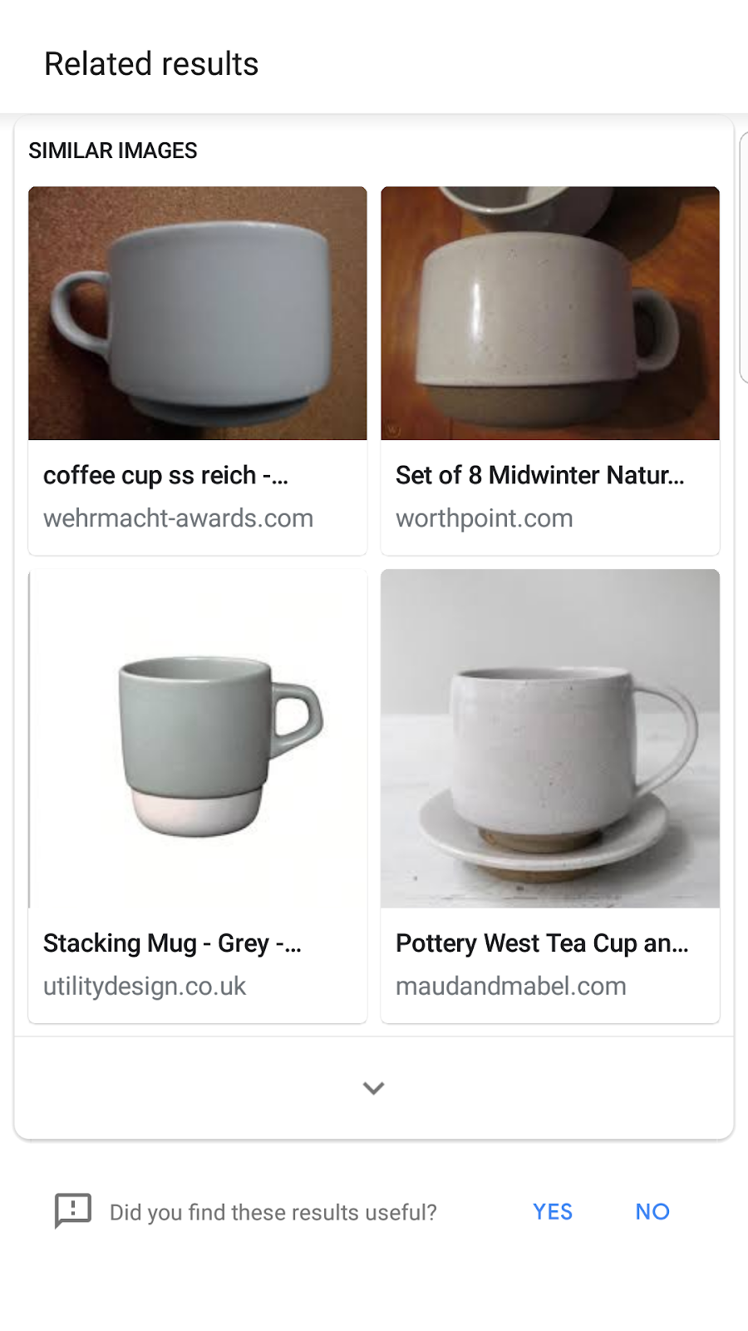Open the coffee cup ss reich image

click(x=198, y=313)
